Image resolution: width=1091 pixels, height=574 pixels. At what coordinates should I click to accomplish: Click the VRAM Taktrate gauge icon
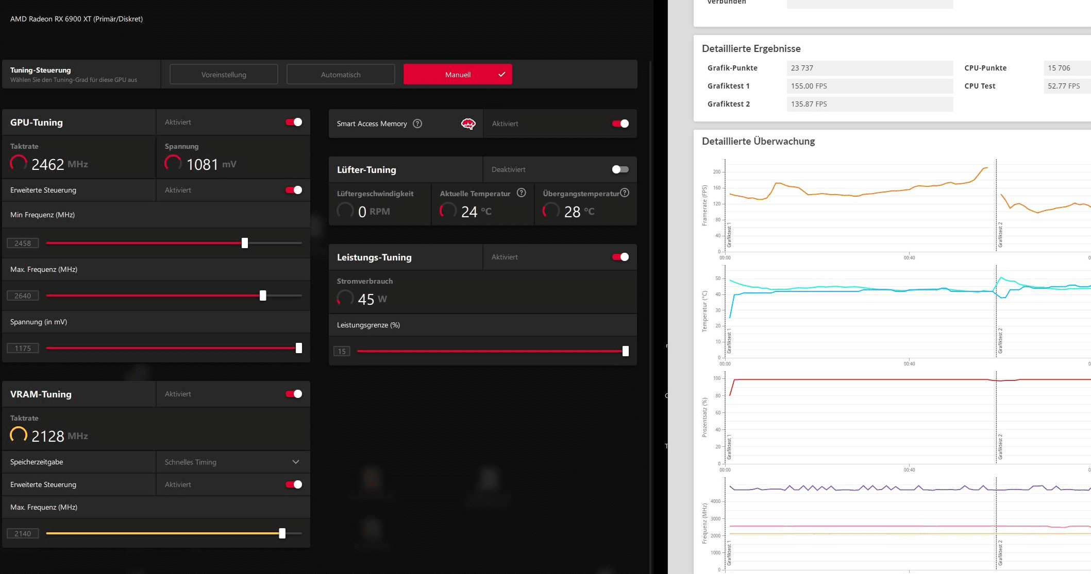point(19,436)
